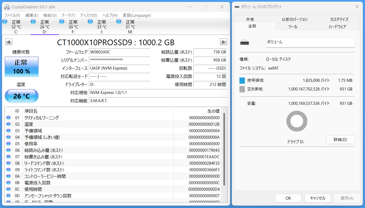Switch to the カスタマイズ tab

coord(339,19)
